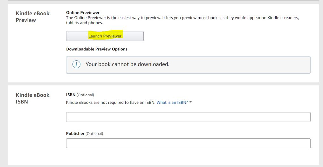The width and height of the screenshot is (323, 167).
Task: Click the 'Downloadable Preview Options' subheading
Action: pyautogui.click(x=97, y=49)
